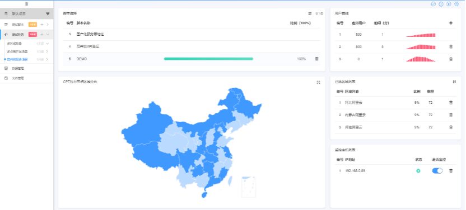This screenshot has height=210, width=466.
Task: Expand the test script menu chevron
Action: coord(48,24)
